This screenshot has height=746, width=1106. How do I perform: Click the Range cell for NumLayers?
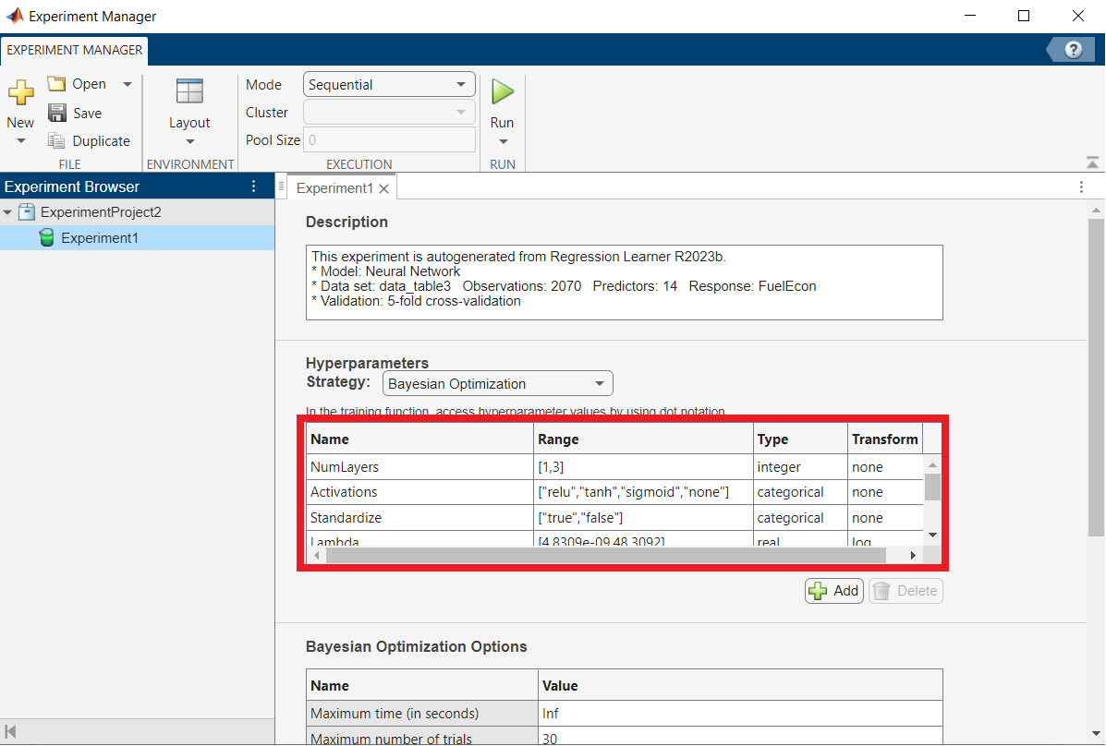point(643,467)
